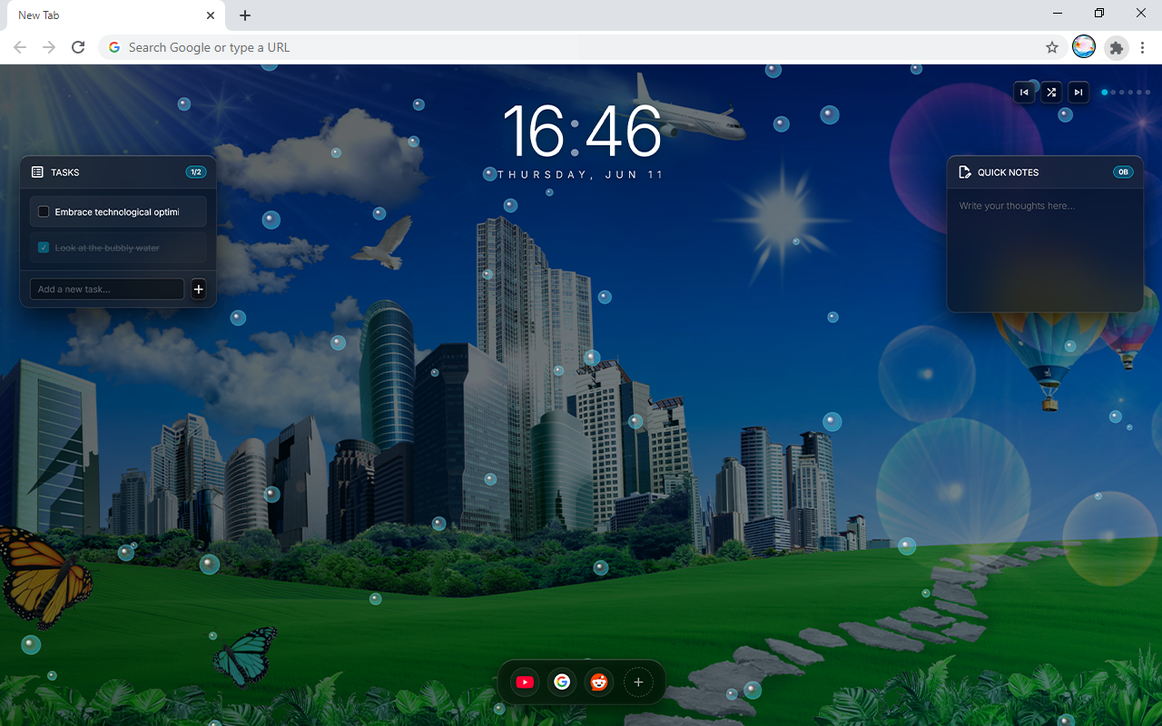The height and width of the screenshot is (726, 1162).
Task: Open the Google shortcut
Action: coord(562,682)
